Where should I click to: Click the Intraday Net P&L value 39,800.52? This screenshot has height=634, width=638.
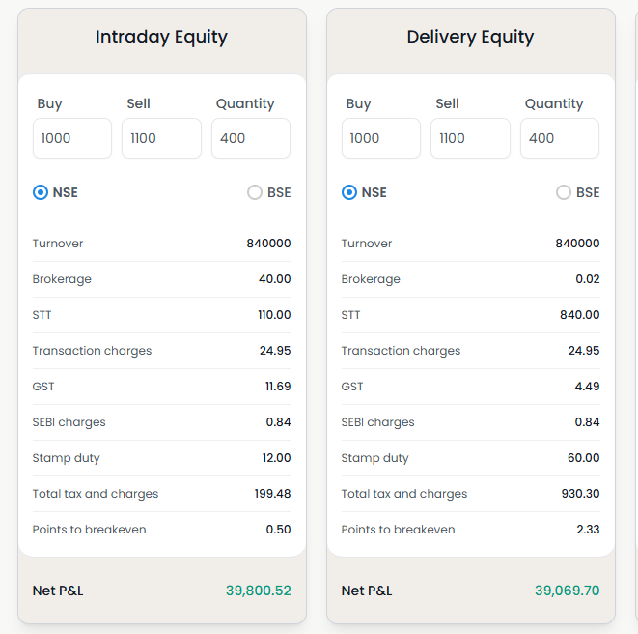pos(258,591)
